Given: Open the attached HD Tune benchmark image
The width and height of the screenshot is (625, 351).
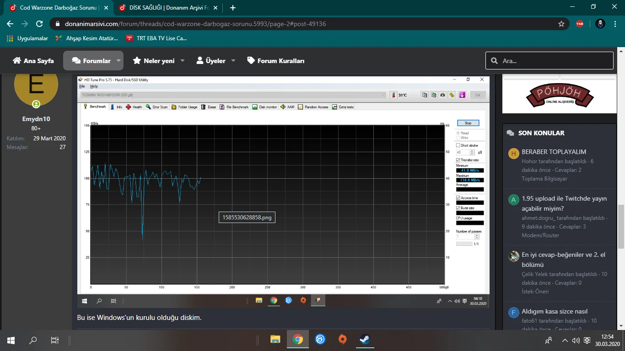Looking at the screenshot, I should coord(283,191).
